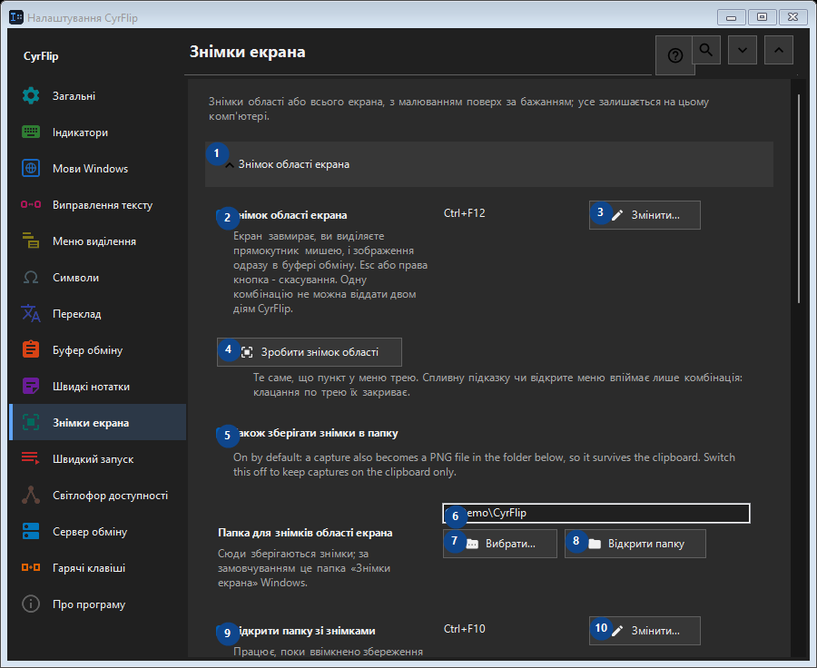Open the help question mark icon

click(674, 55)
